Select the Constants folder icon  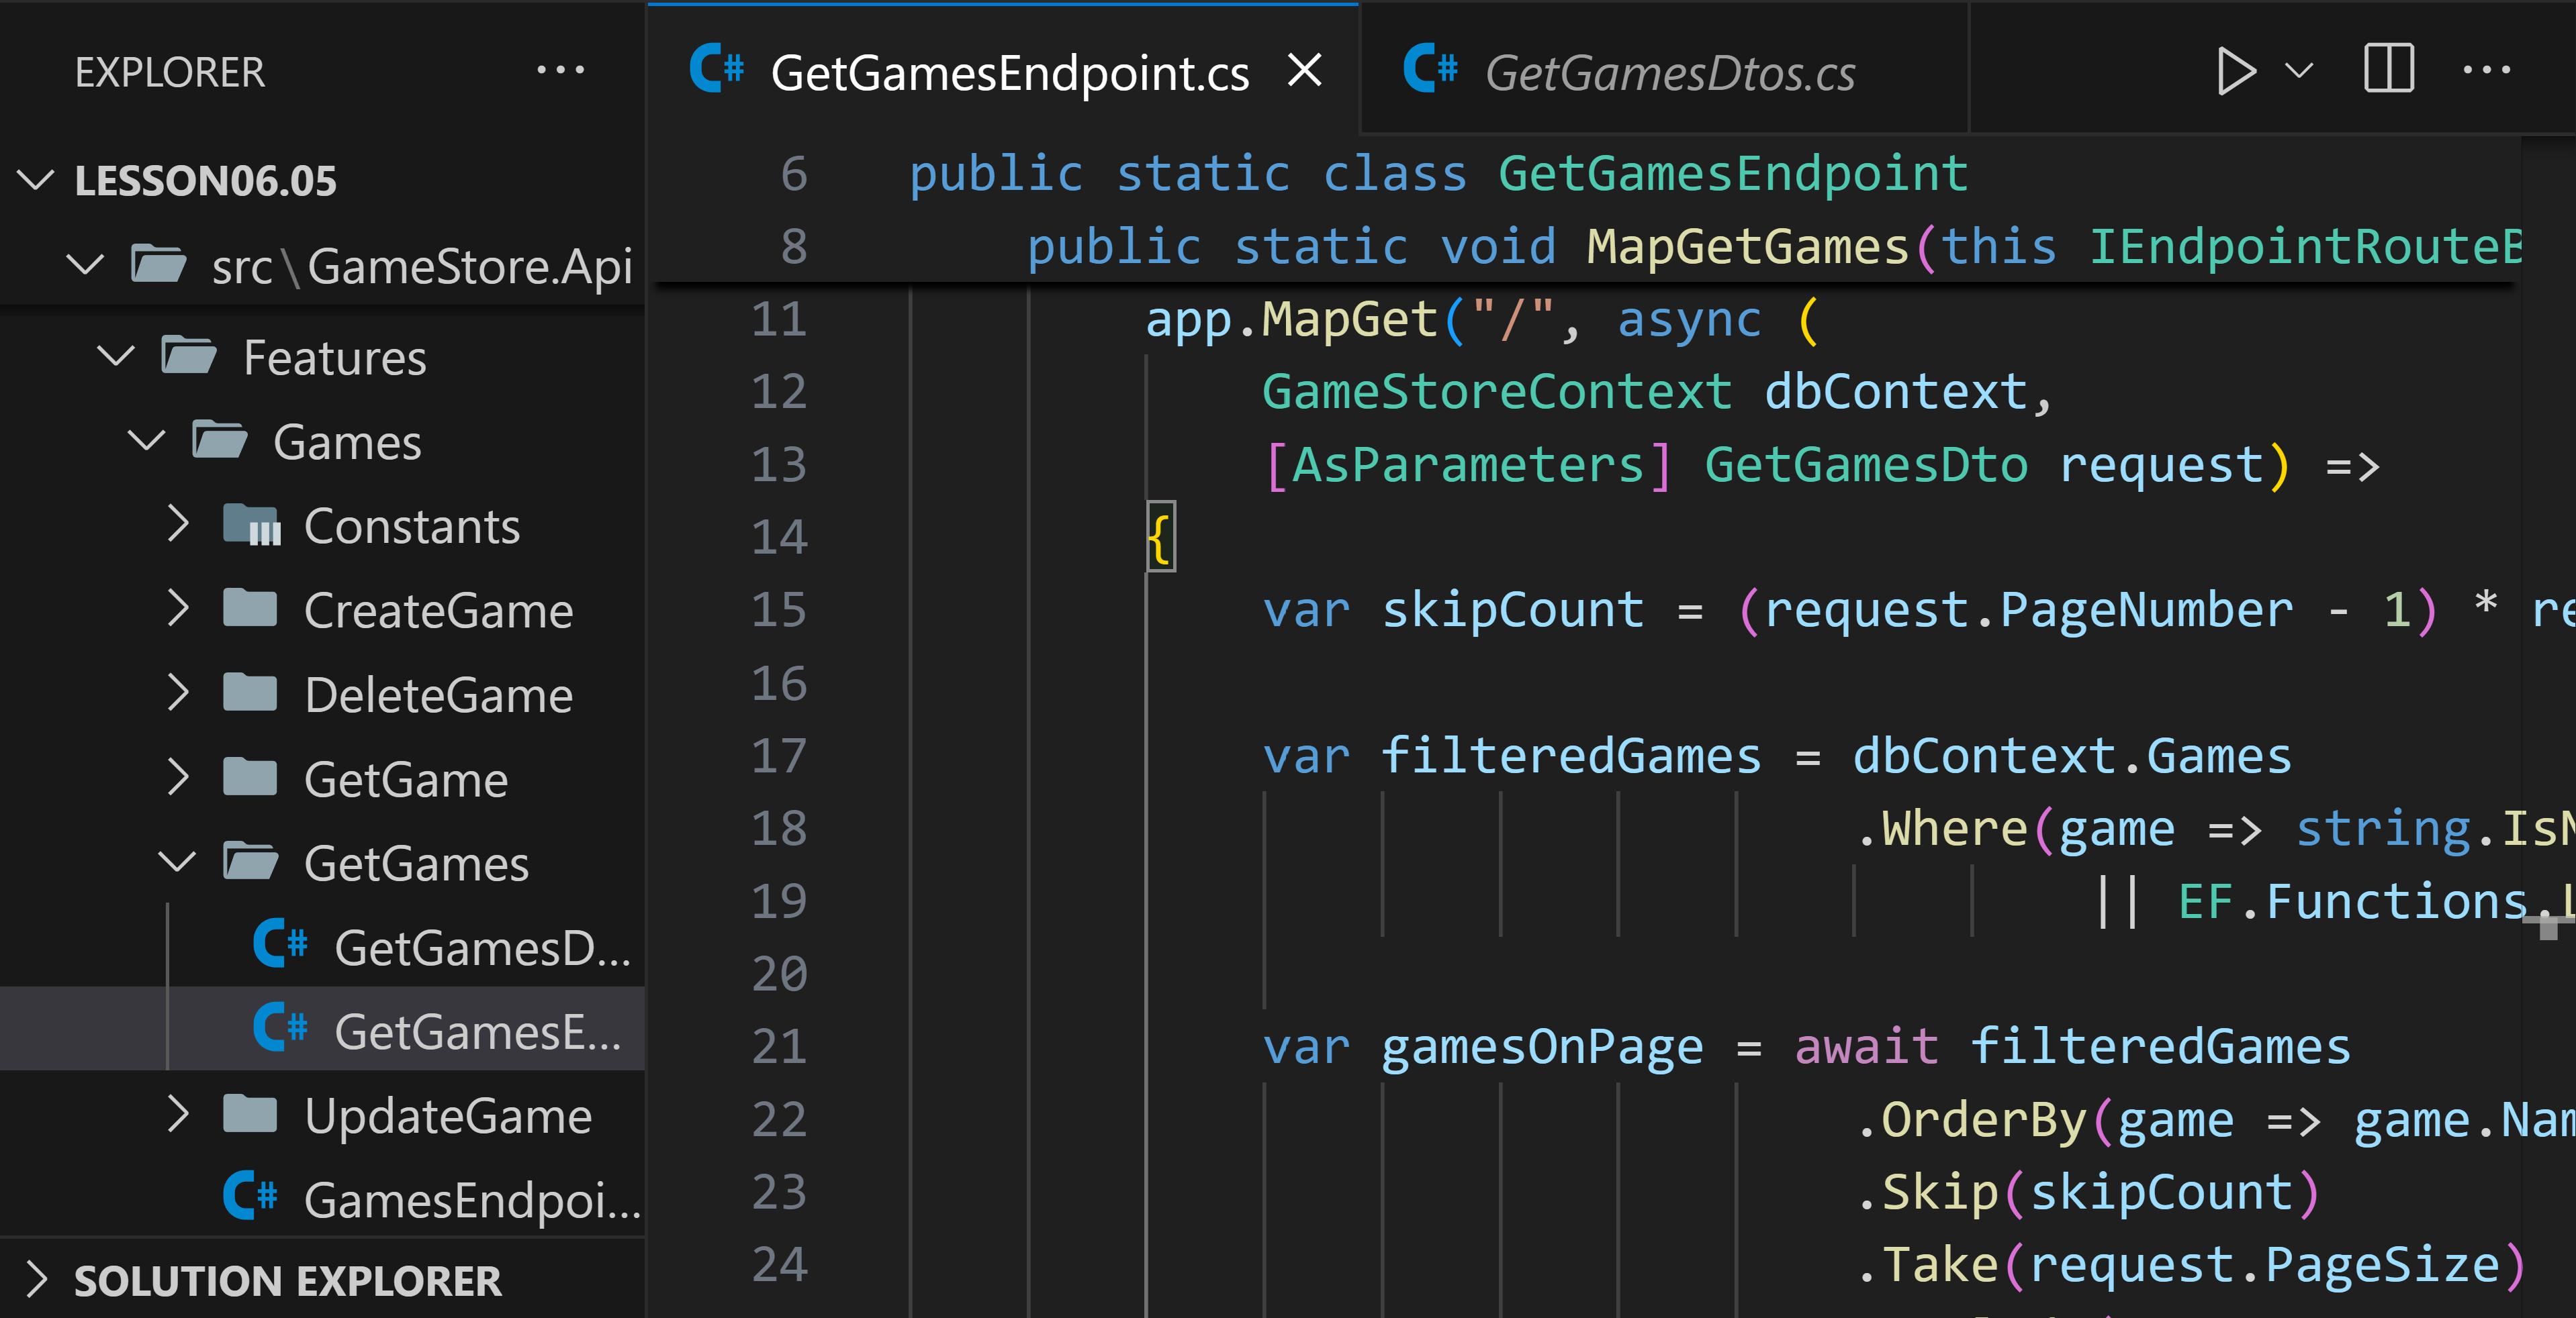click(x=251, y=525)
